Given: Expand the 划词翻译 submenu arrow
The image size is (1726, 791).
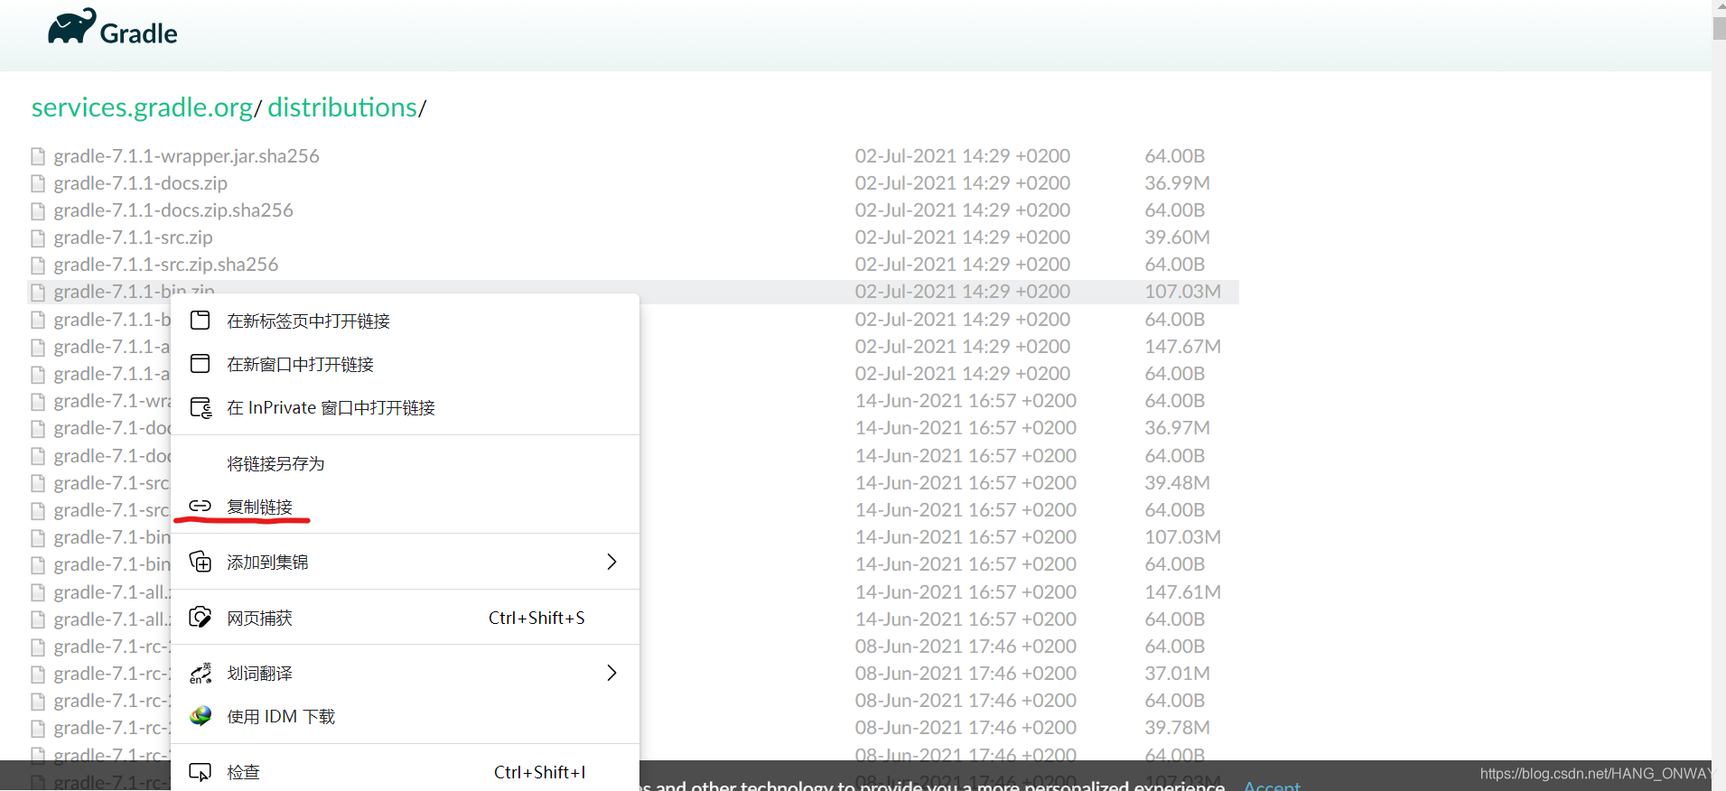Looking at the screenshot, I should pyautogui.click(x=611, y=673).
